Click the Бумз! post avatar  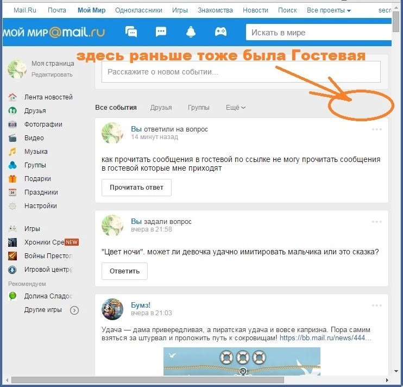tap(112, 309)
